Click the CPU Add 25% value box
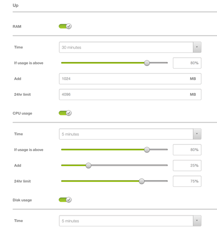217x230 pixels. (187, 165)
